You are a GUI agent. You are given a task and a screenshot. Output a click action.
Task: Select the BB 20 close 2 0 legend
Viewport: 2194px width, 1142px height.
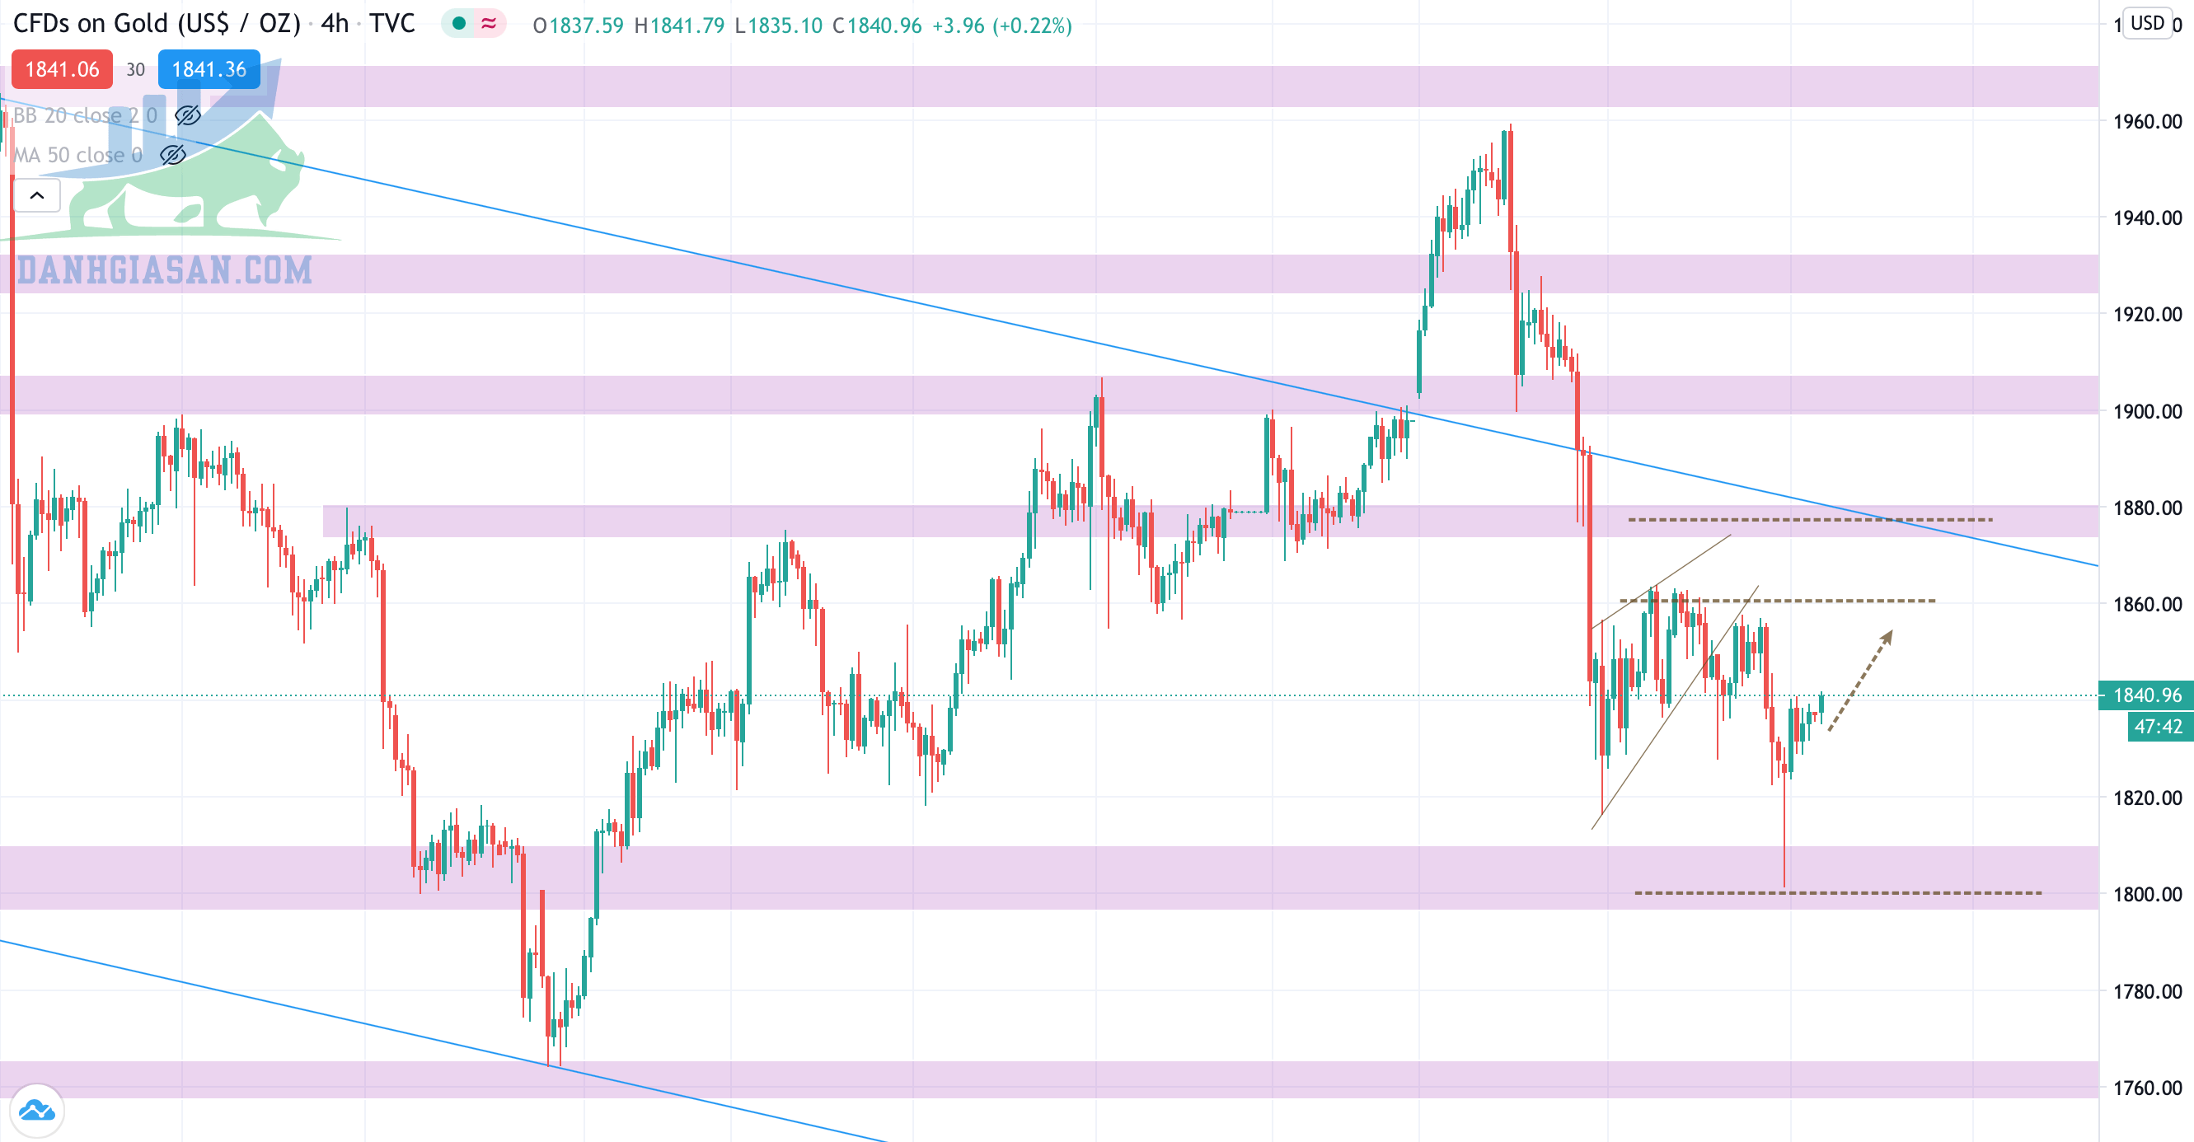[x=85, y=115]
